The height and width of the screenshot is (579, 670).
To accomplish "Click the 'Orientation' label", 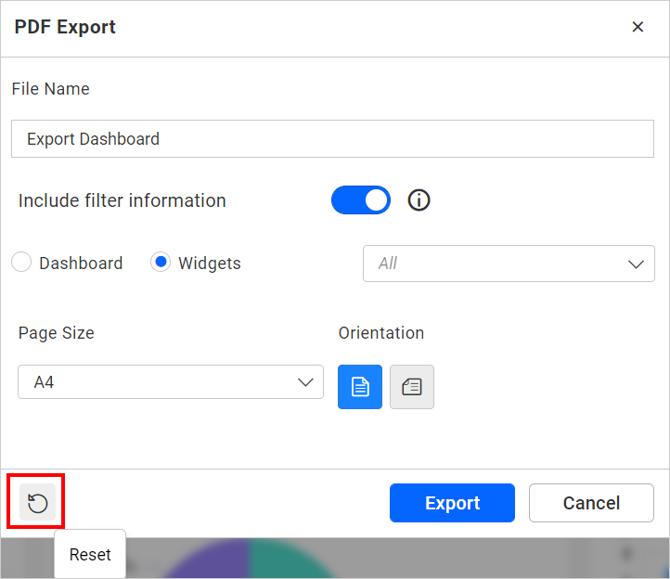I will 381,333.
